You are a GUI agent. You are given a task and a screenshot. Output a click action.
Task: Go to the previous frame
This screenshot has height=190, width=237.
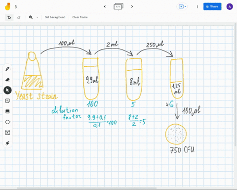pyautogui.click(x=105, y=6)
